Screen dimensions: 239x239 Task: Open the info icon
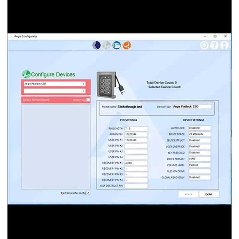(224, 45)
